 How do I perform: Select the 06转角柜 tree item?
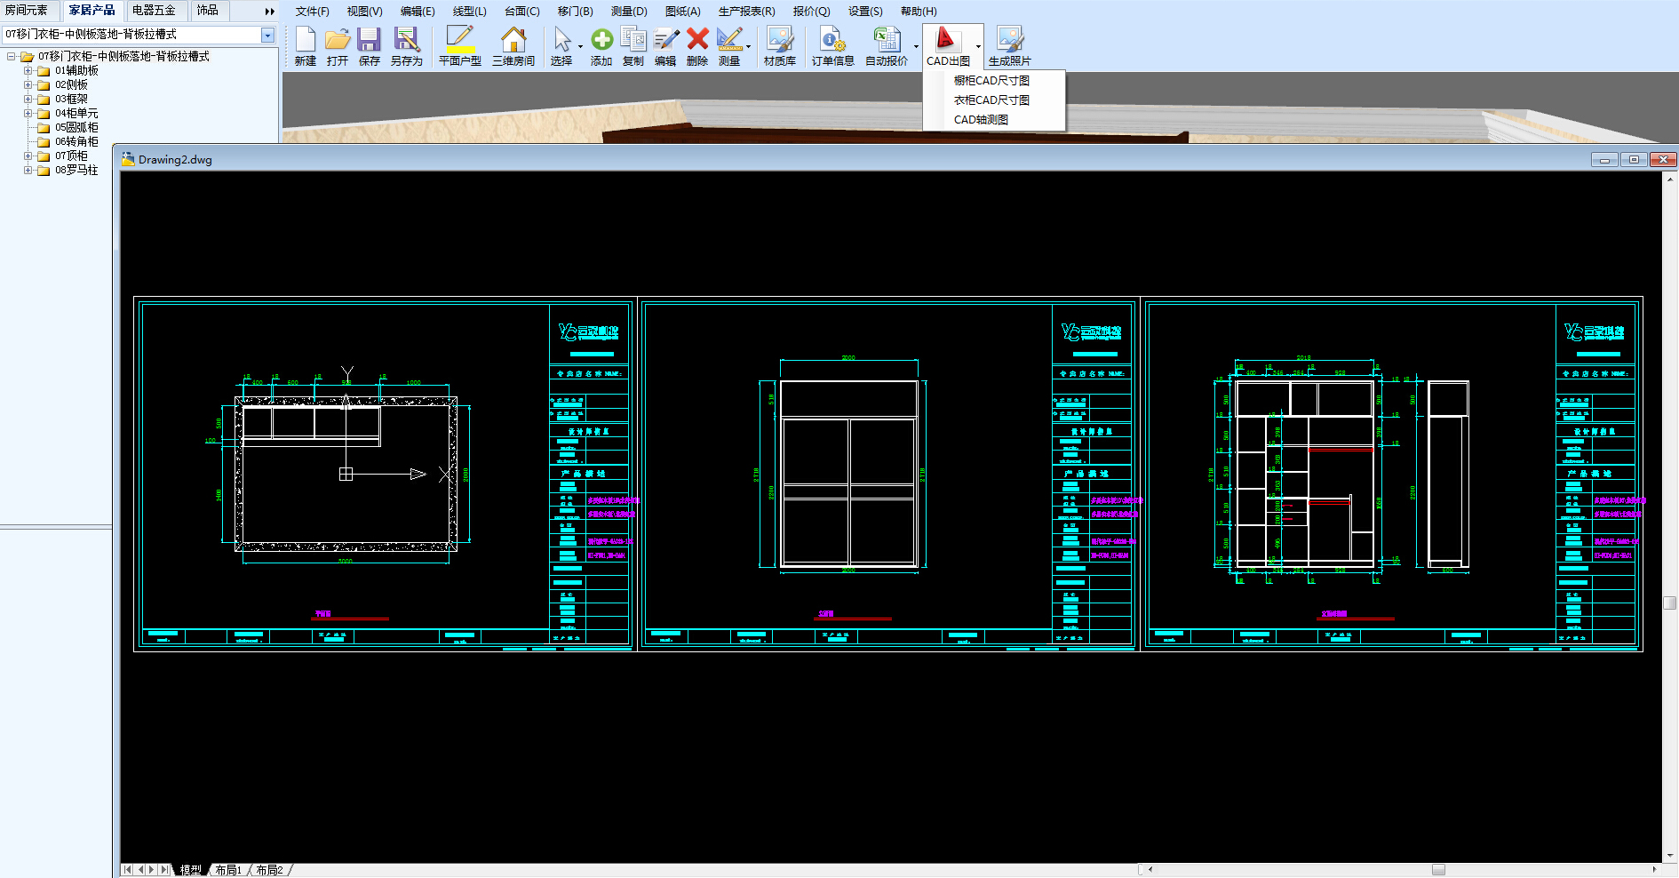tap(76, 142)
